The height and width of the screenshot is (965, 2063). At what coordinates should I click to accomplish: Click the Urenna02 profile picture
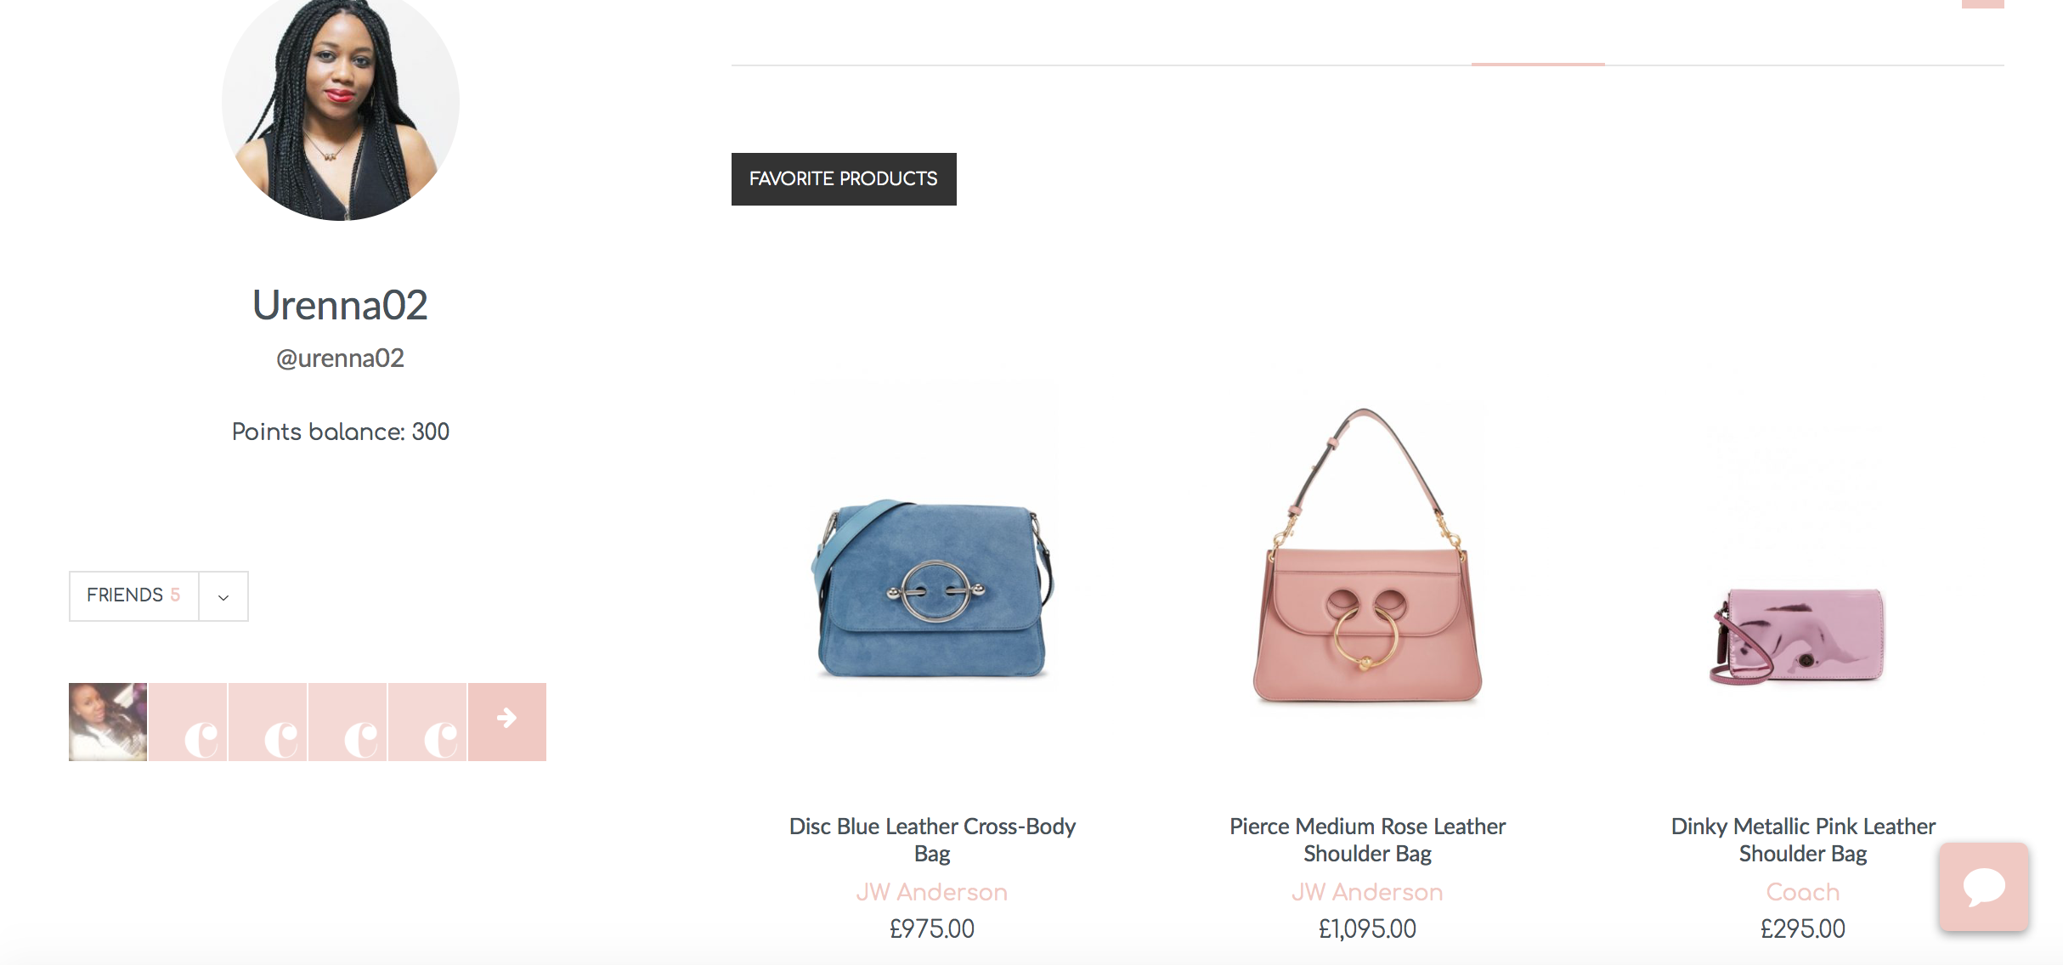coord(341,106)
